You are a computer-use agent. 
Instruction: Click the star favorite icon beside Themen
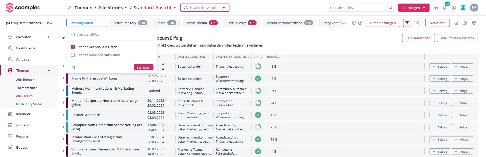69,8
